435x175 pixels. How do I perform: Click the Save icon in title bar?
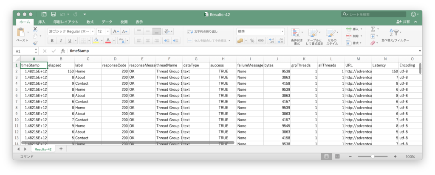pos(53,14)
